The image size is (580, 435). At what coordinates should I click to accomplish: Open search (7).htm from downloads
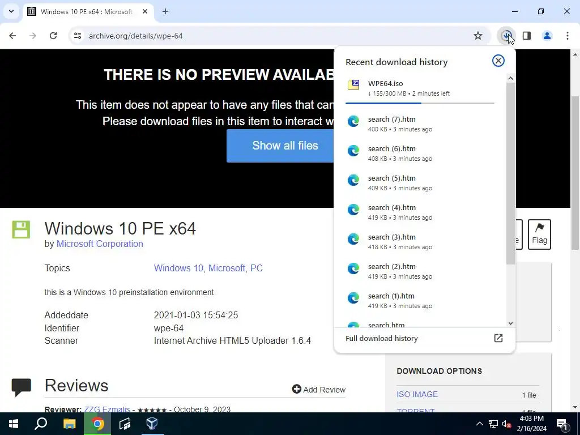pos(420,124)
